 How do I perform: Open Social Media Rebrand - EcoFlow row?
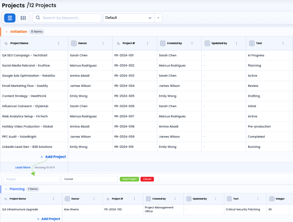coord(26,66)
